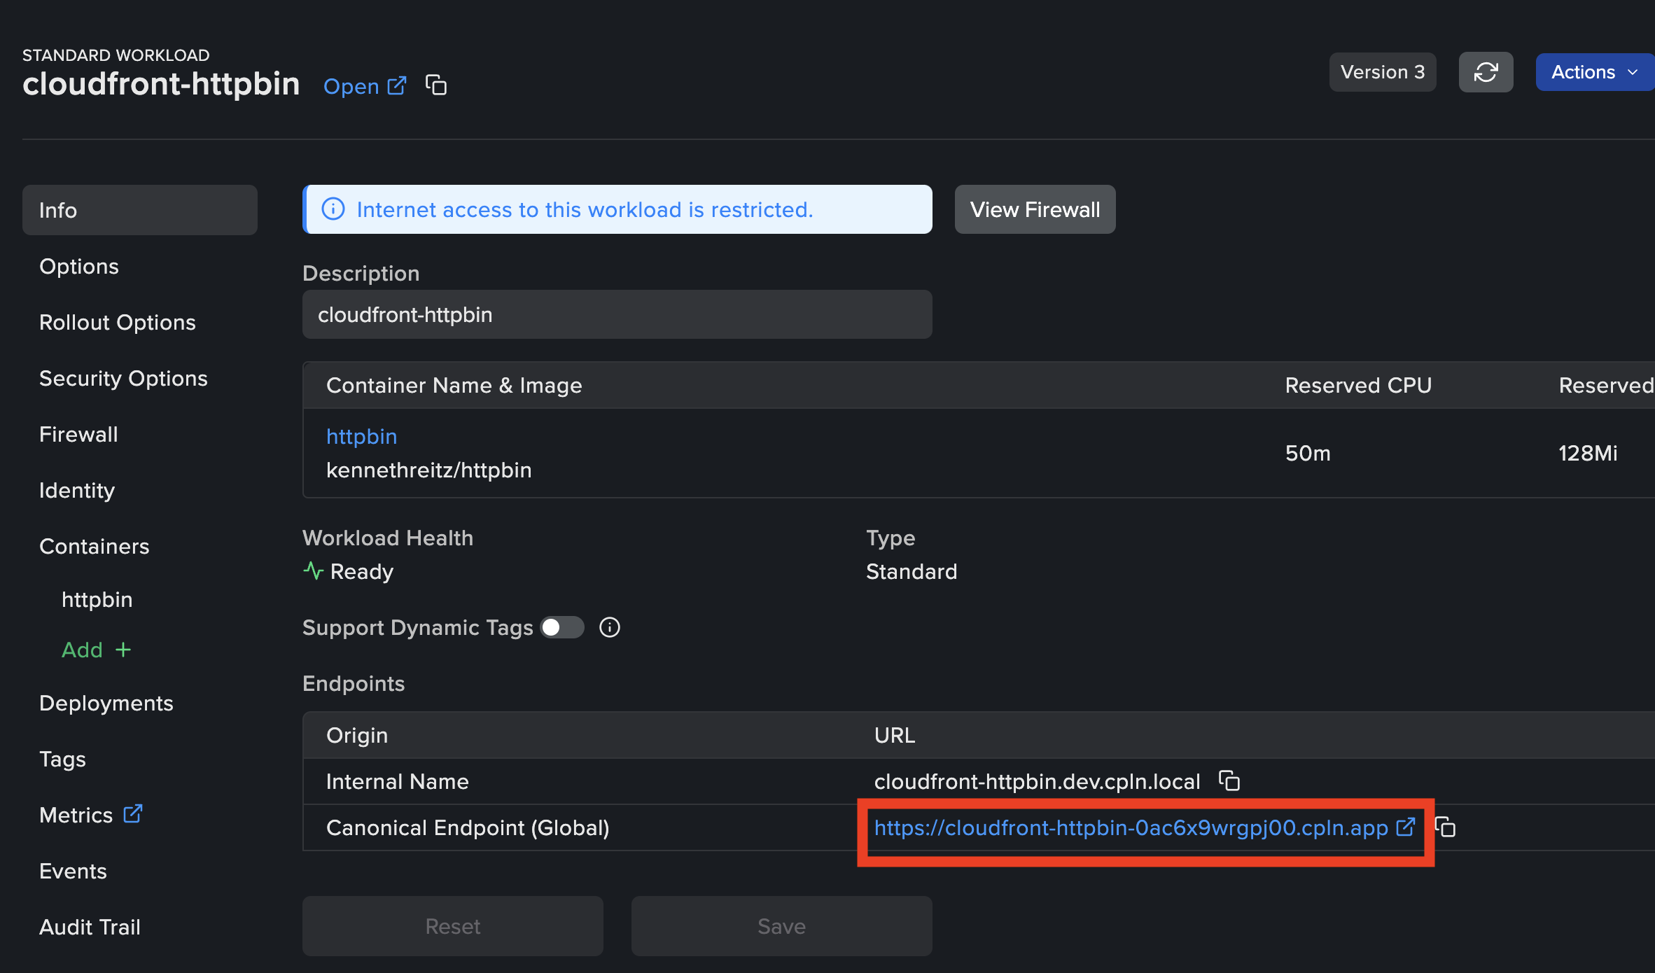Toggle Support Dynamic Tags switch

562,627
